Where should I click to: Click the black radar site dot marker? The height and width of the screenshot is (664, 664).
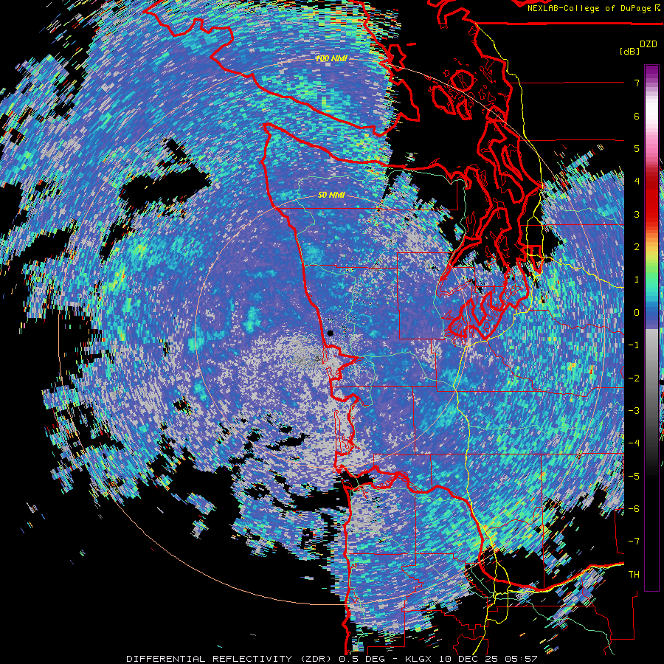point(331,333)
